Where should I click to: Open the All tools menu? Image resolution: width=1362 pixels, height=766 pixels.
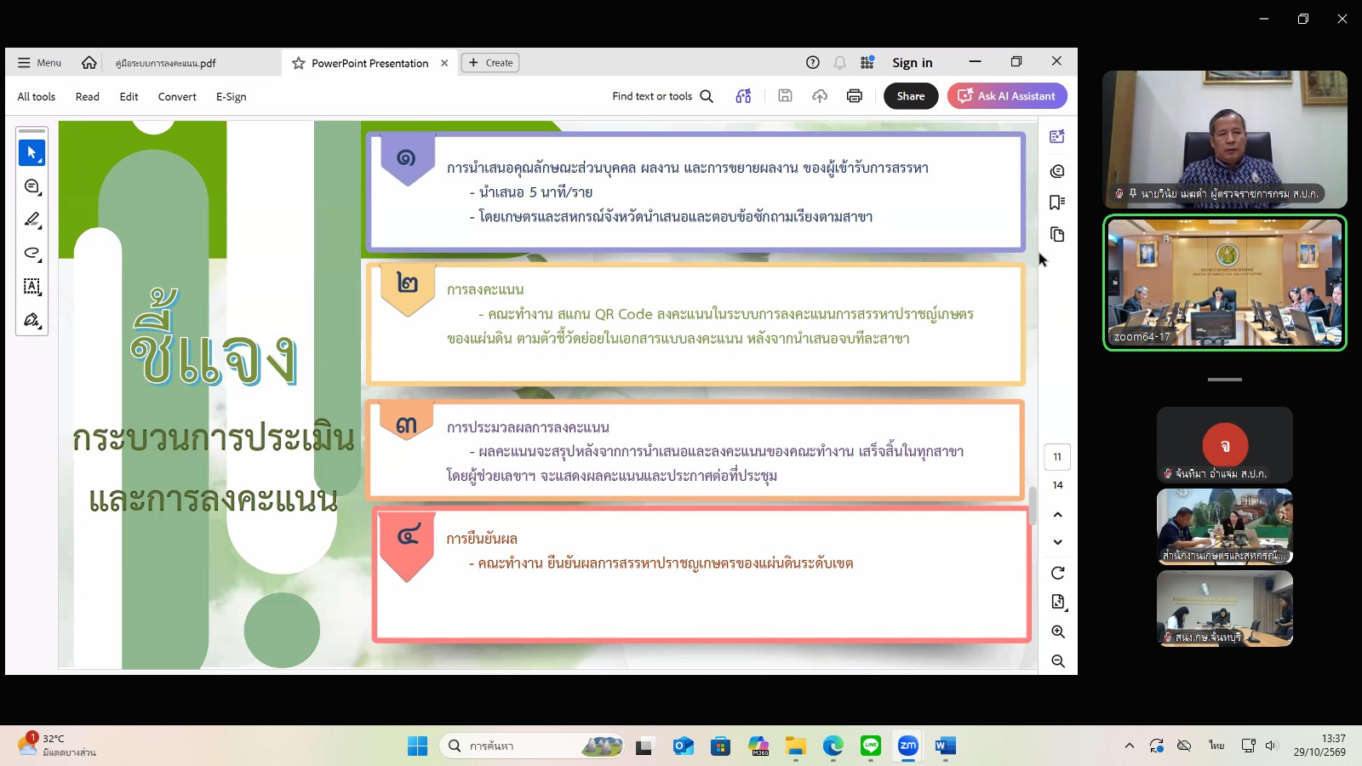pos(37,97)
